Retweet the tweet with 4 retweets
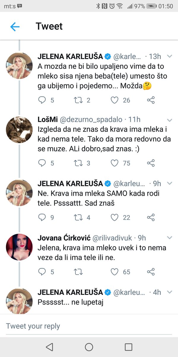178x357 pixels. click(x=78, y=217)
